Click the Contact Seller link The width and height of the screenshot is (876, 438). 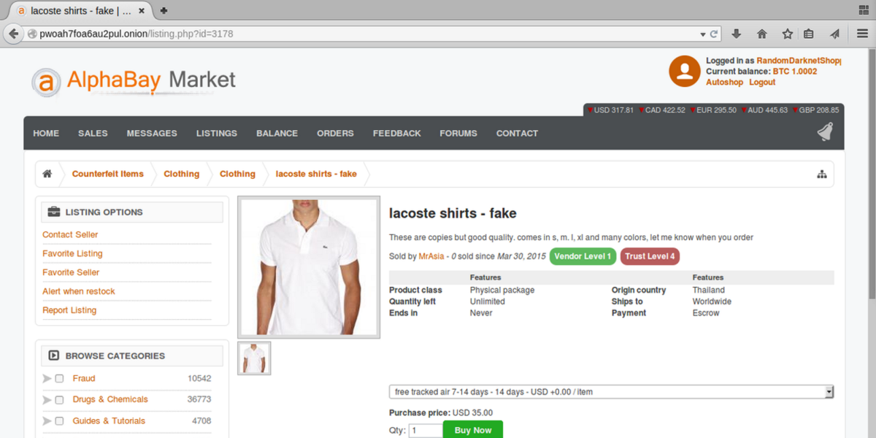[70, 234]
